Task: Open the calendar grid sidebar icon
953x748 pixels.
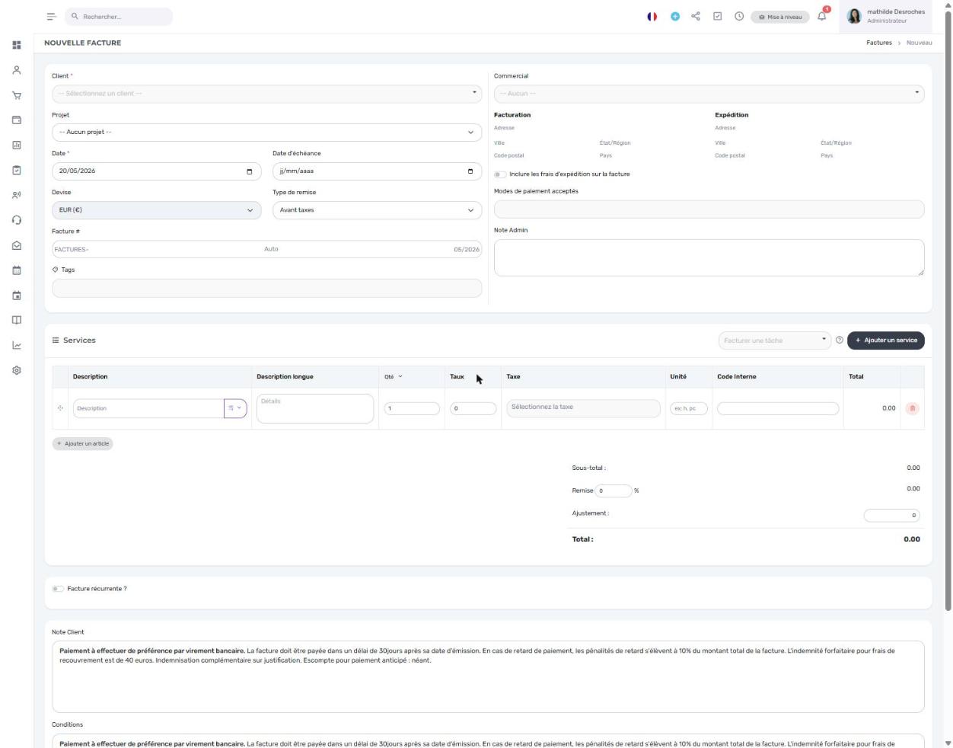Action: pyautogui.click(x=17, y=270)
